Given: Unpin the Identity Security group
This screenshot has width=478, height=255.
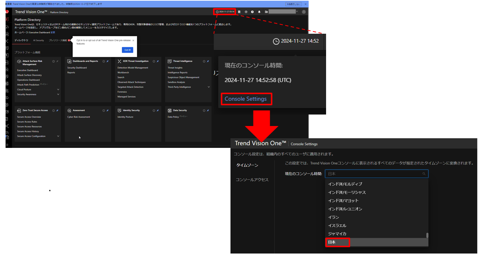Looking at the screenshot, I should [x=157, y=110].
